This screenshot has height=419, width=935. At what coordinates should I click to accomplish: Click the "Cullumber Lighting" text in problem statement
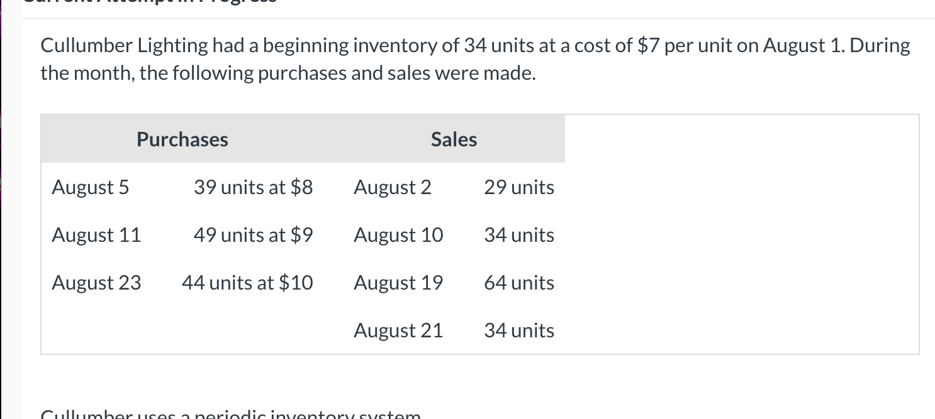click(124, 45)
